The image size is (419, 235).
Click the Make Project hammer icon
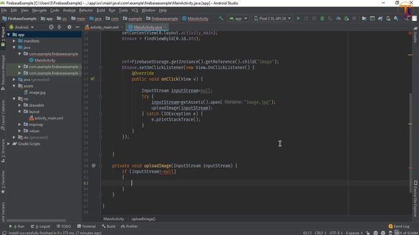point(221,18)
